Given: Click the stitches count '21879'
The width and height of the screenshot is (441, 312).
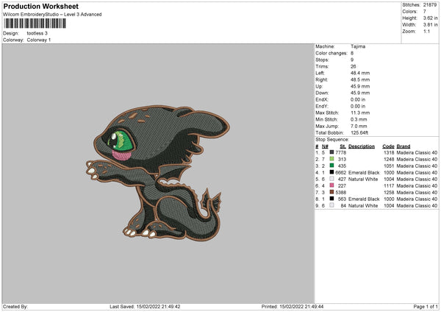Looking at the screenshot, I should tap(430, 5).
